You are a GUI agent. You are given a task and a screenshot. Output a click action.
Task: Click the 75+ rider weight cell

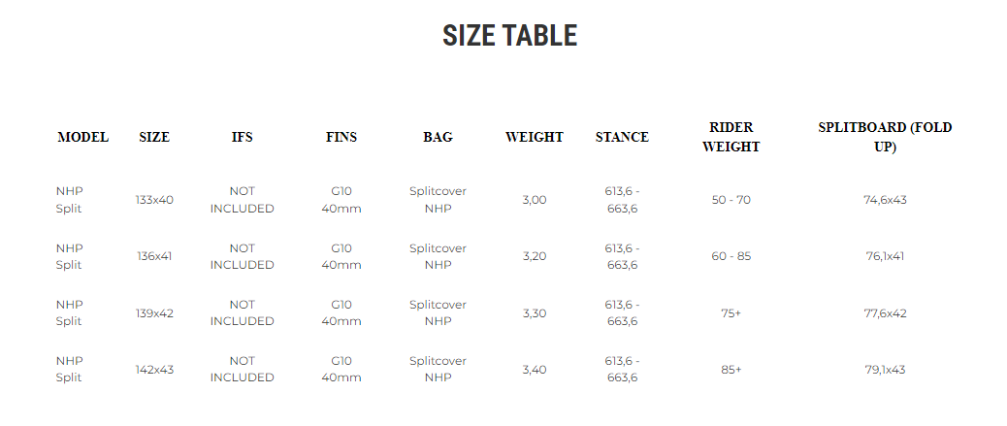[x=731, y=312]
